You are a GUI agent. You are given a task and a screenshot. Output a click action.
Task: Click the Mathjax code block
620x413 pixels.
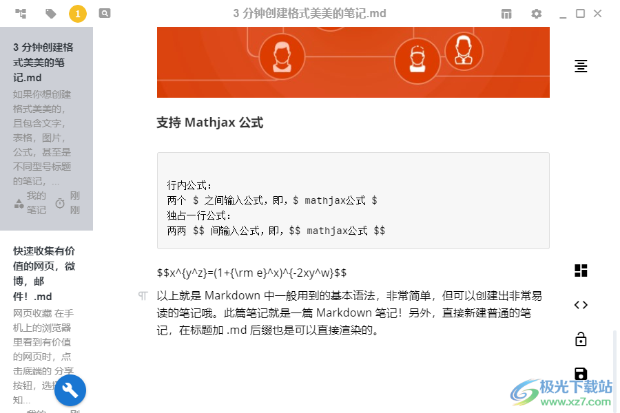coord(353,200)
